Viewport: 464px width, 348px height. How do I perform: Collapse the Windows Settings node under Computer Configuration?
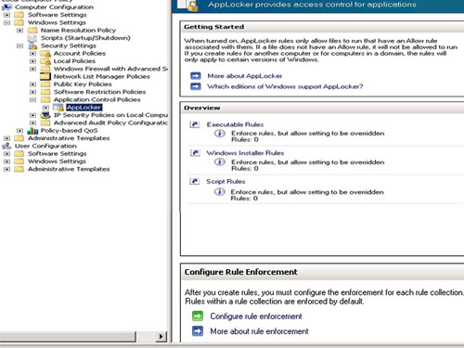pos(6,22)
